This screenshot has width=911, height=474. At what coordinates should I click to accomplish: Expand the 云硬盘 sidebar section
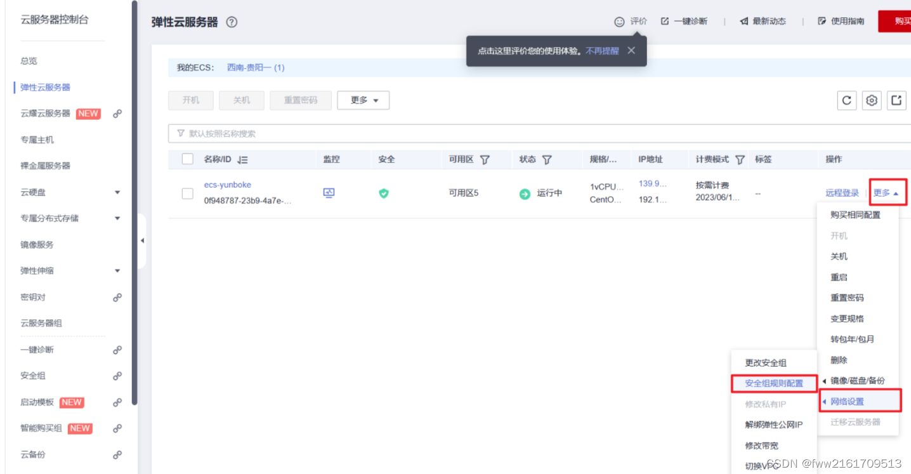point(117,192)
